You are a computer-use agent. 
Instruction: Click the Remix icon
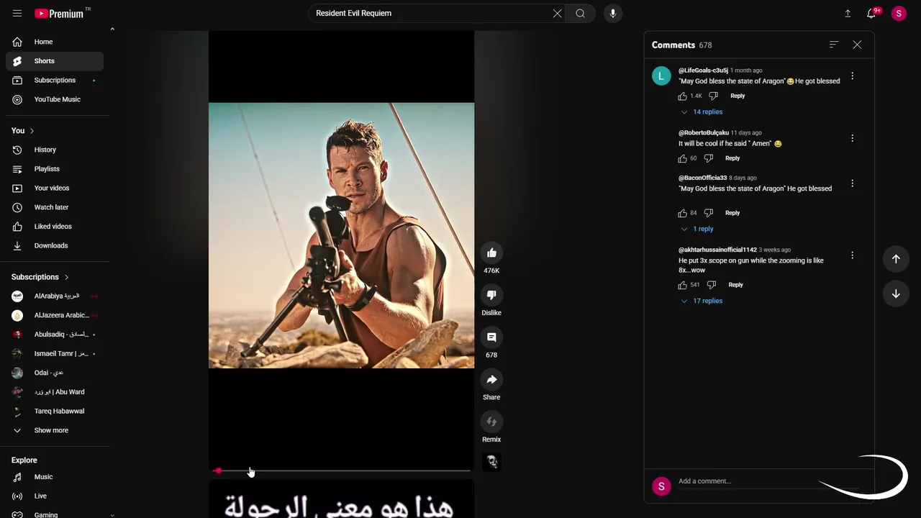(491, 422)
